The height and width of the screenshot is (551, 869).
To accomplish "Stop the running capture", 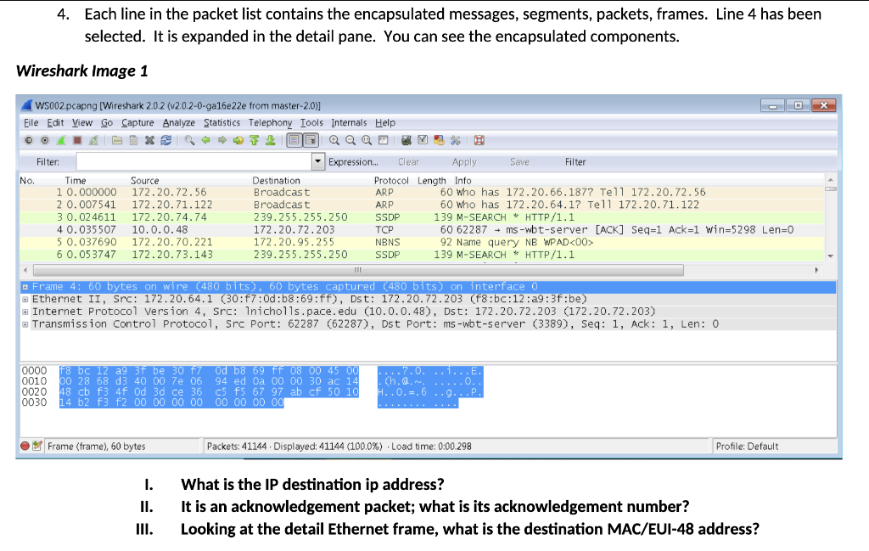I will pyautogui.click(x=76, y=140).
